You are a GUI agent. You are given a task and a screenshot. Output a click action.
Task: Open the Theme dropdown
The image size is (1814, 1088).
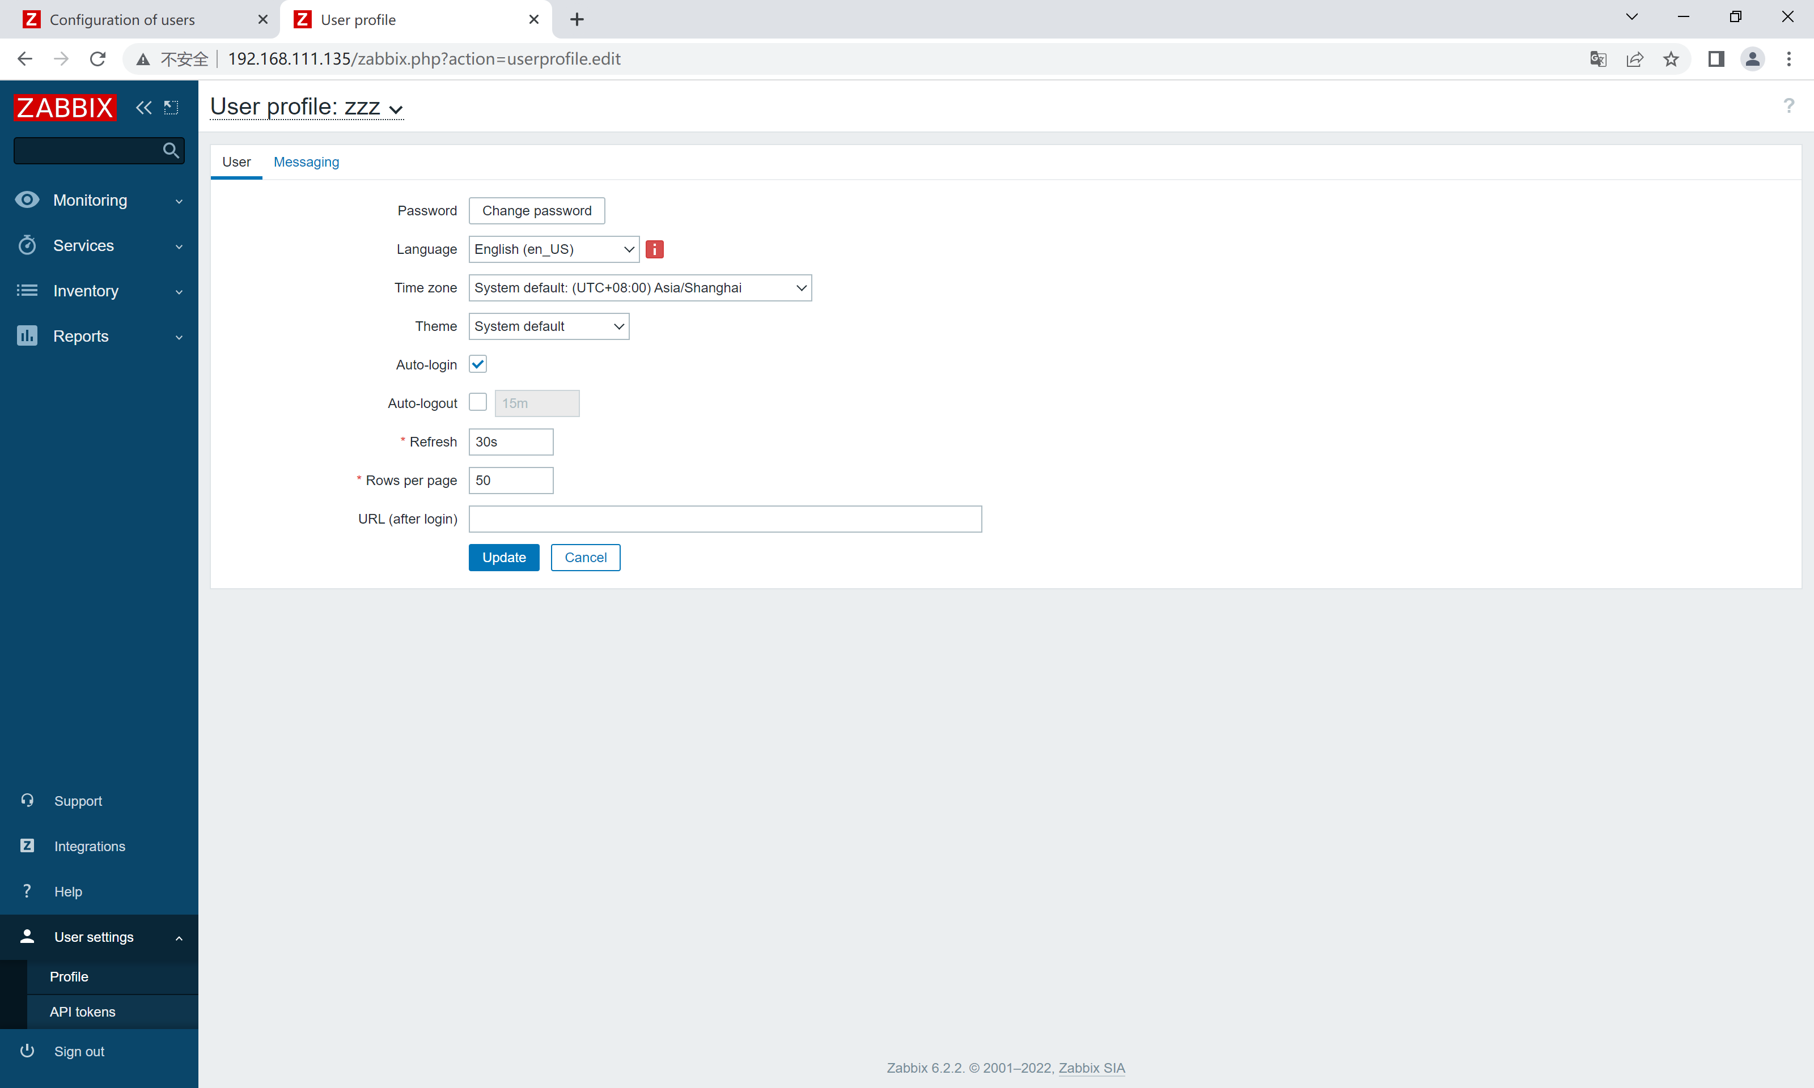[x=549, y=326]
